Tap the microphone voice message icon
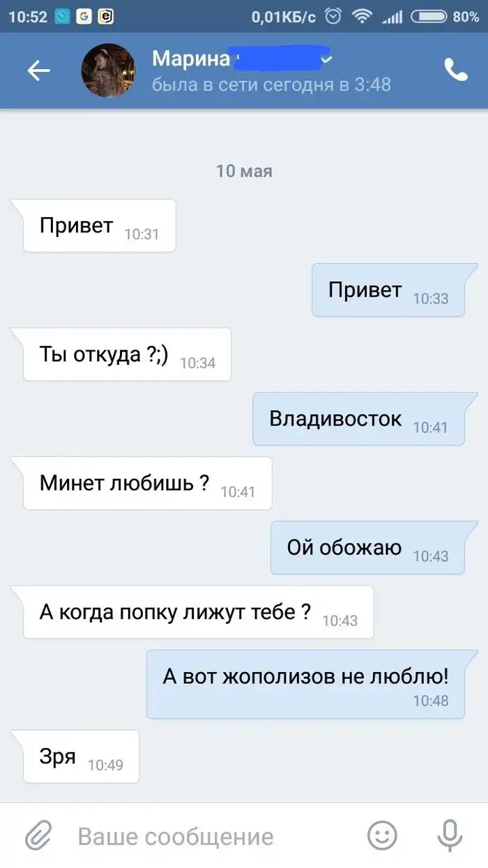The image size is (488, 868). tap(450, 835)
